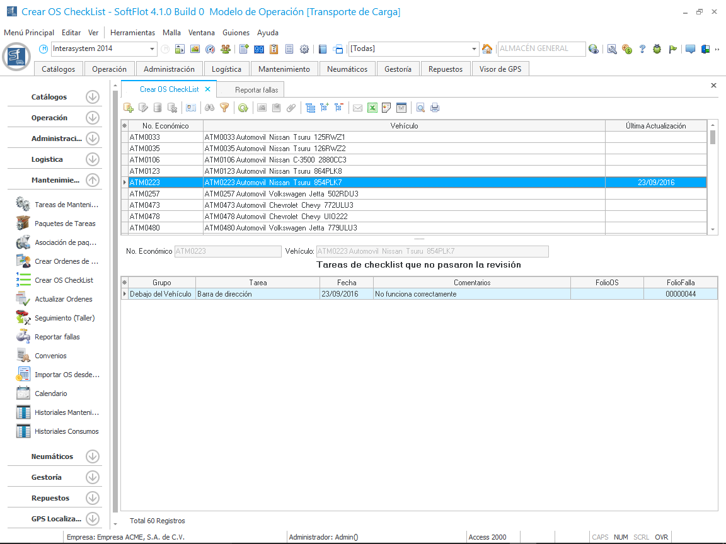Open the Herramientas menu
The image size is (726, 544).
click(x=132, y=33)
